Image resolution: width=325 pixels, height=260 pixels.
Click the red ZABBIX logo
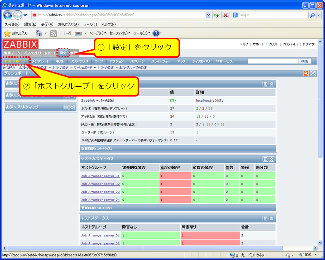[20, 44]
